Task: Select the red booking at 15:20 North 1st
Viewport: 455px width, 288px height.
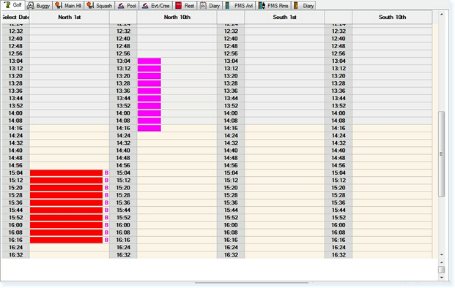Action: pos(66,188)
